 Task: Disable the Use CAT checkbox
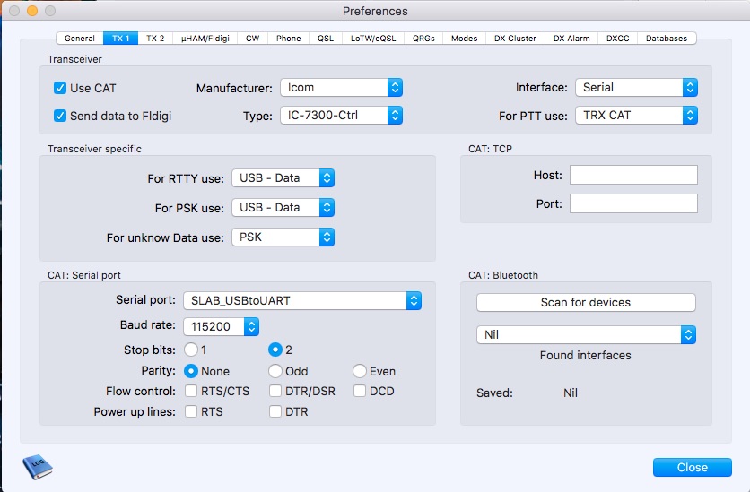(x=60, y=88)
